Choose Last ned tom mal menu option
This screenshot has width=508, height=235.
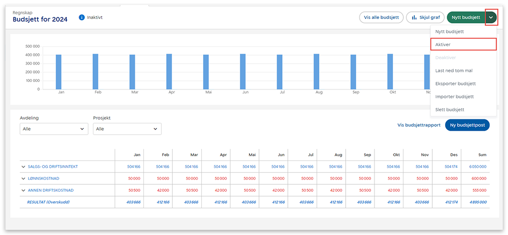[x=454, y=71]
